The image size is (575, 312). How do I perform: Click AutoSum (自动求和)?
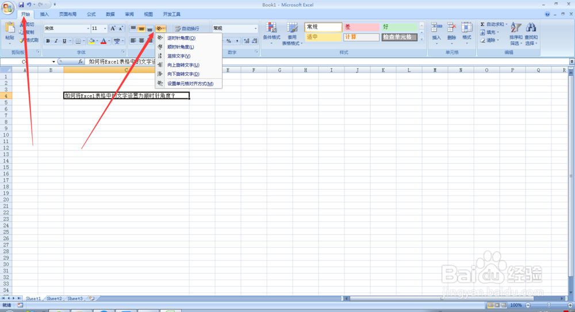pos(493,24)
